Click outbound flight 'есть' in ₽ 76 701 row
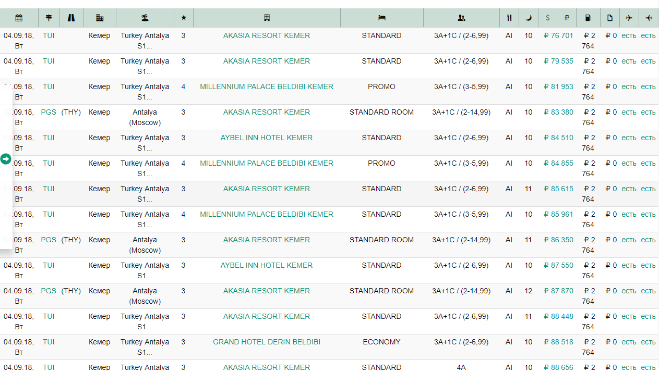Viewport: 659px width, 372px height. click(x=629, y=35)
